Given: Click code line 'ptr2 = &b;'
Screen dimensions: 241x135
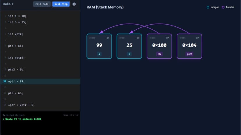Looking at the screenshot, I should tap(16, 69).
